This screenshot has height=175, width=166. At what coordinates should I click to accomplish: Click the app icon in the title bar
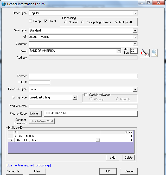pyautogui.click(x=4, y=4)
